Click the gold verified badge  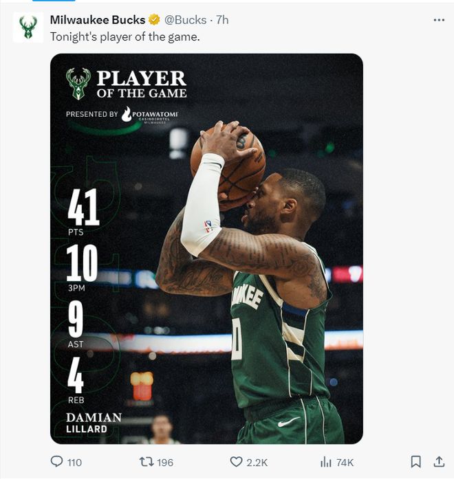click(x=154, y=20)
